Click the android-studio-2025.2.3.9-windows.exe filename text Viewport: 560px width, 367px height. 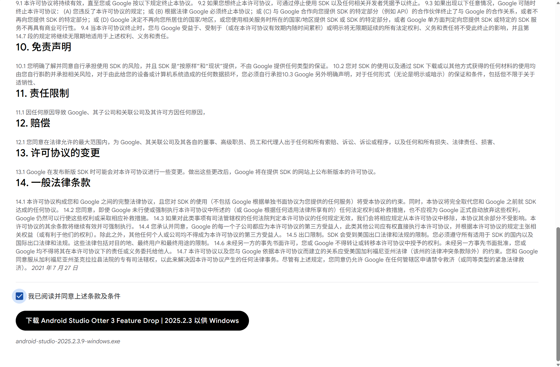[x=68, y=341]
